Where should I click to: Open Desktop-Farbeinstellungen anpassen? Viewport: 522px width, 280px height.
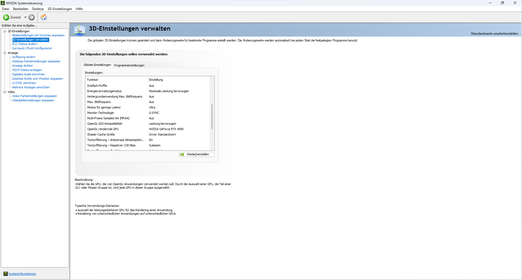[x=36, y=61]
